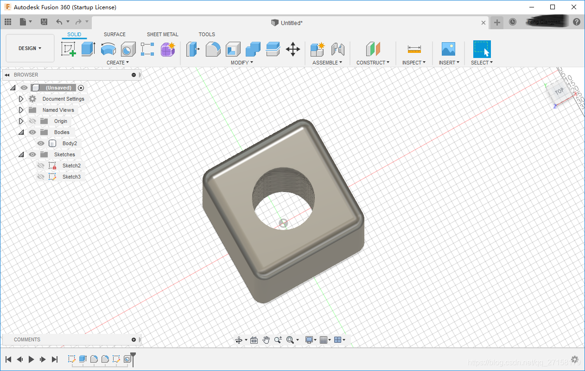
Task: Open the CREATE menu label
Action: click(117, 63)
